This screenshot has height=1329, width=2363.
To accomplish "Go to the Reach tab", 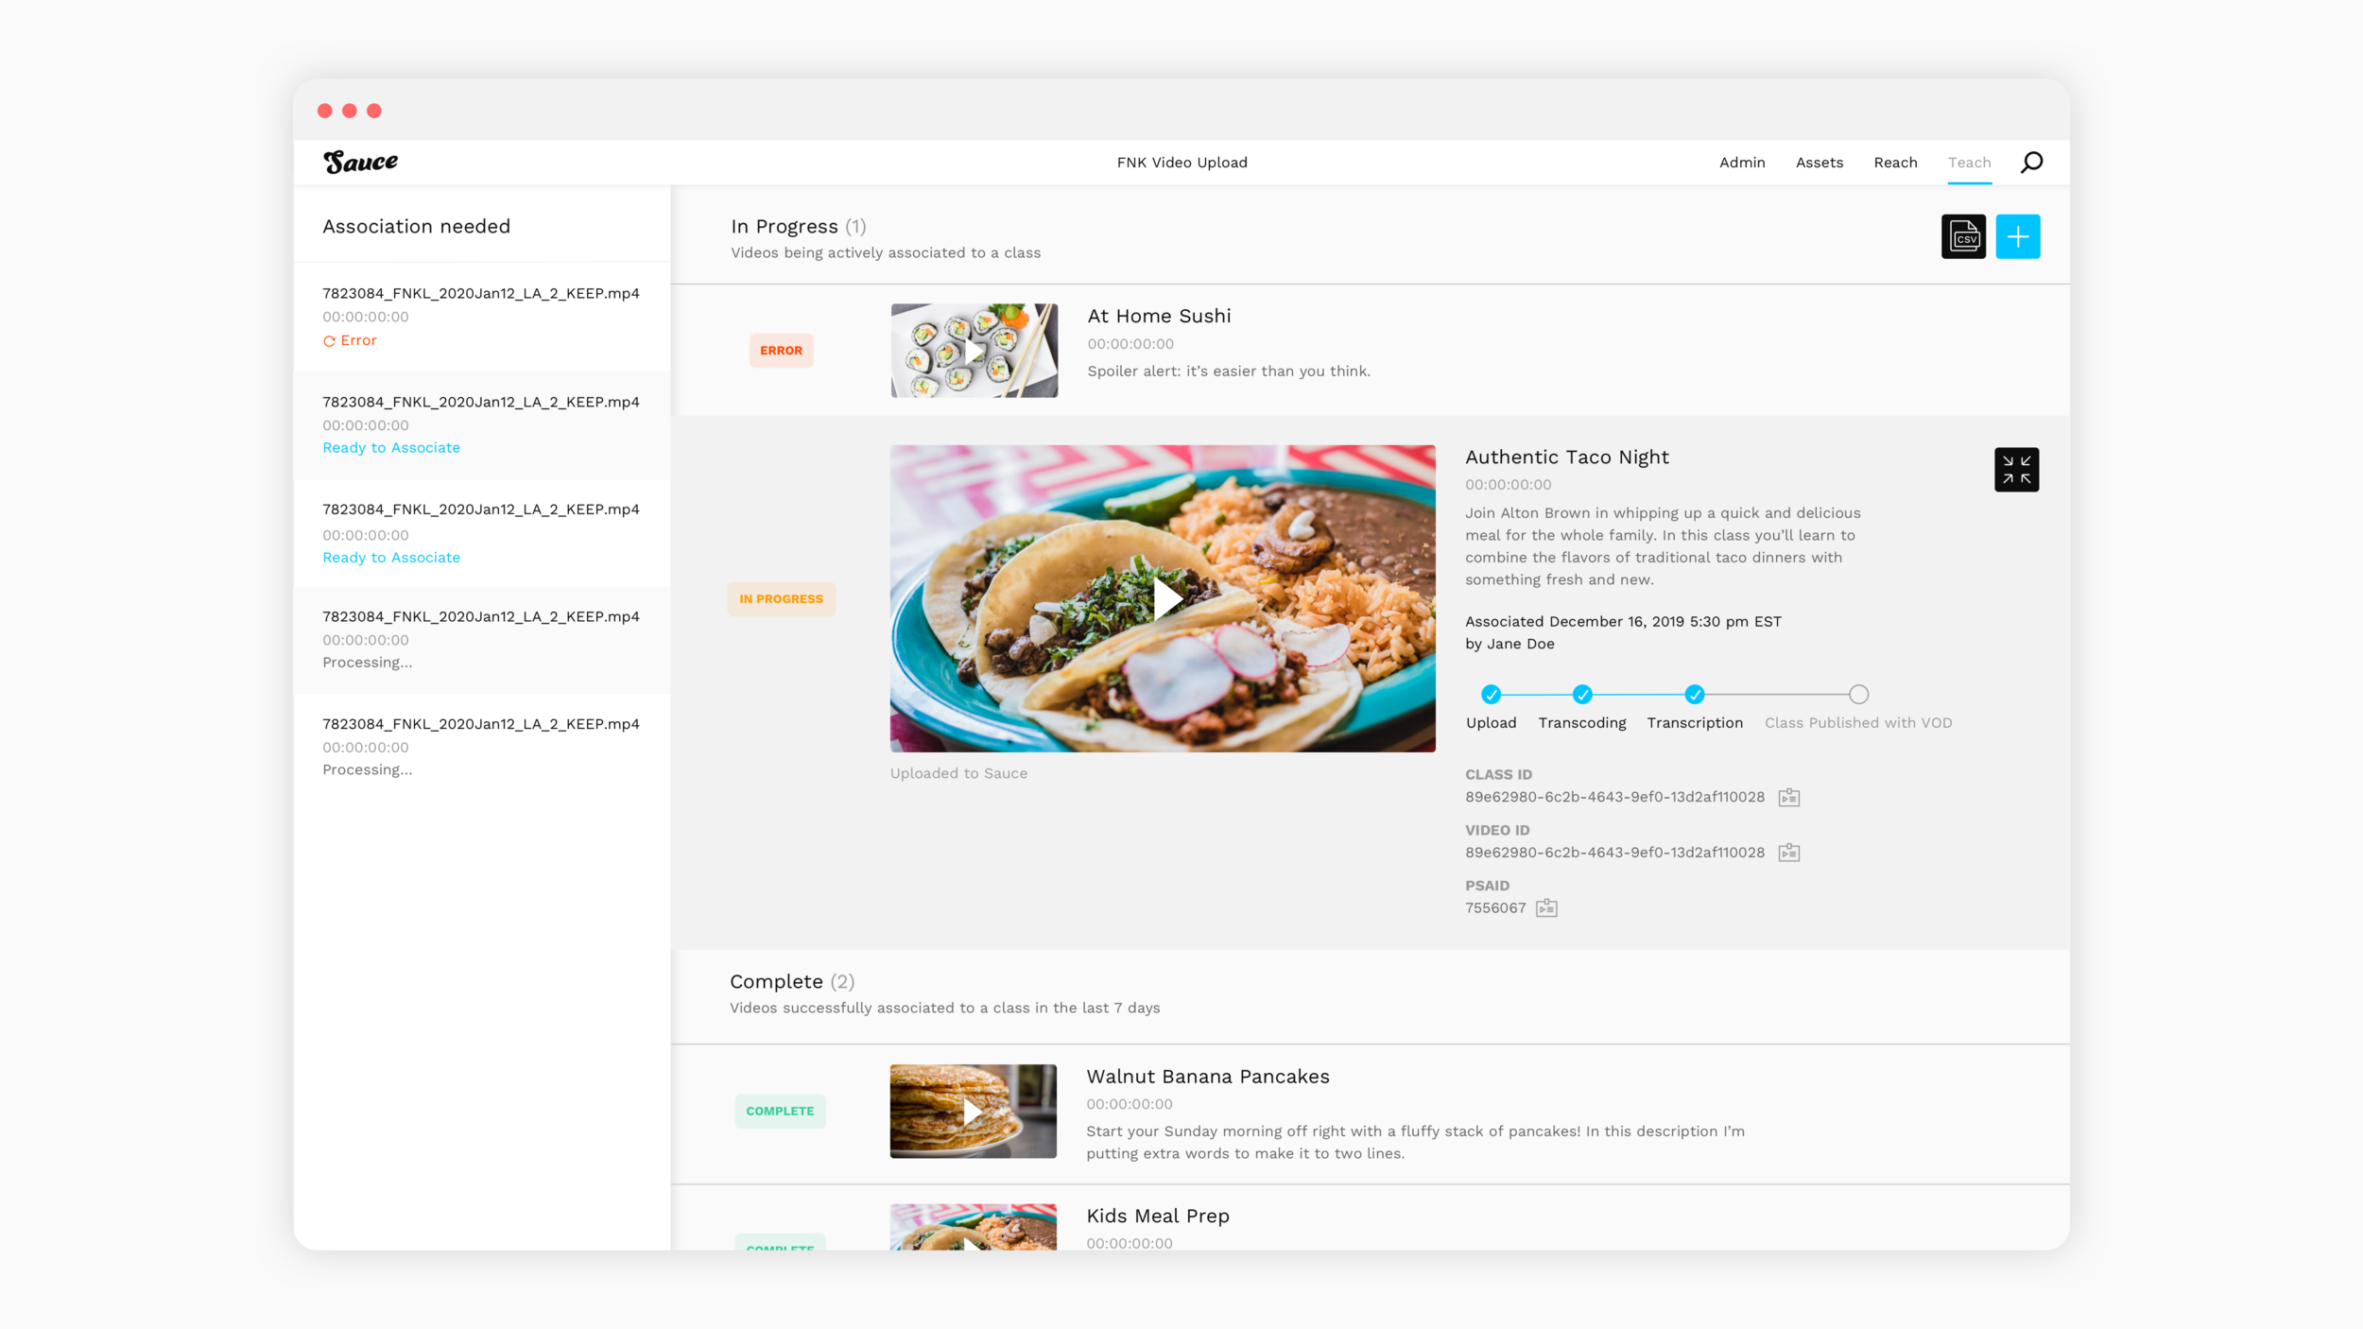I will click(x=1895, y=163).
